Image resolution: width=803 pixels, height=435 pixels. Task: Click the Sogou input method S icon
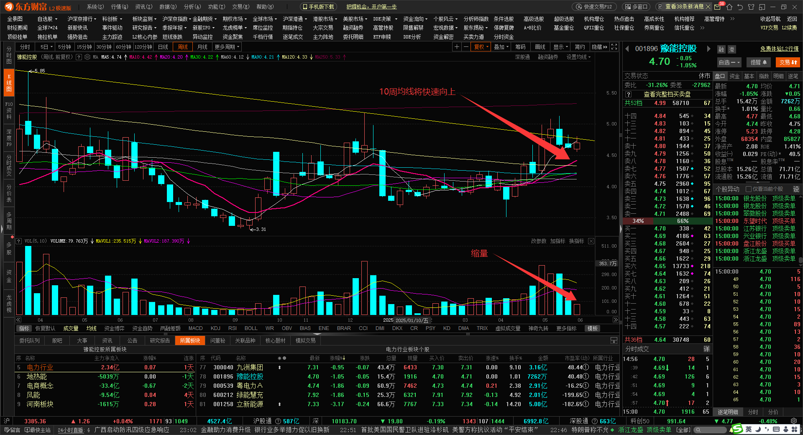[737, 429]
